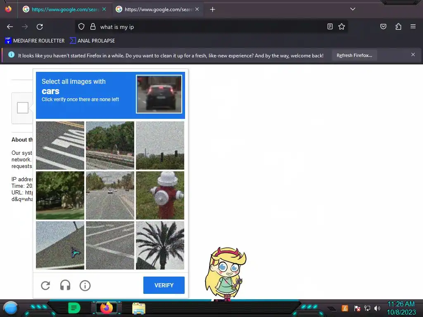Bookmark this page with the star icon
This screenshot has height=317, width=423.
342,26
